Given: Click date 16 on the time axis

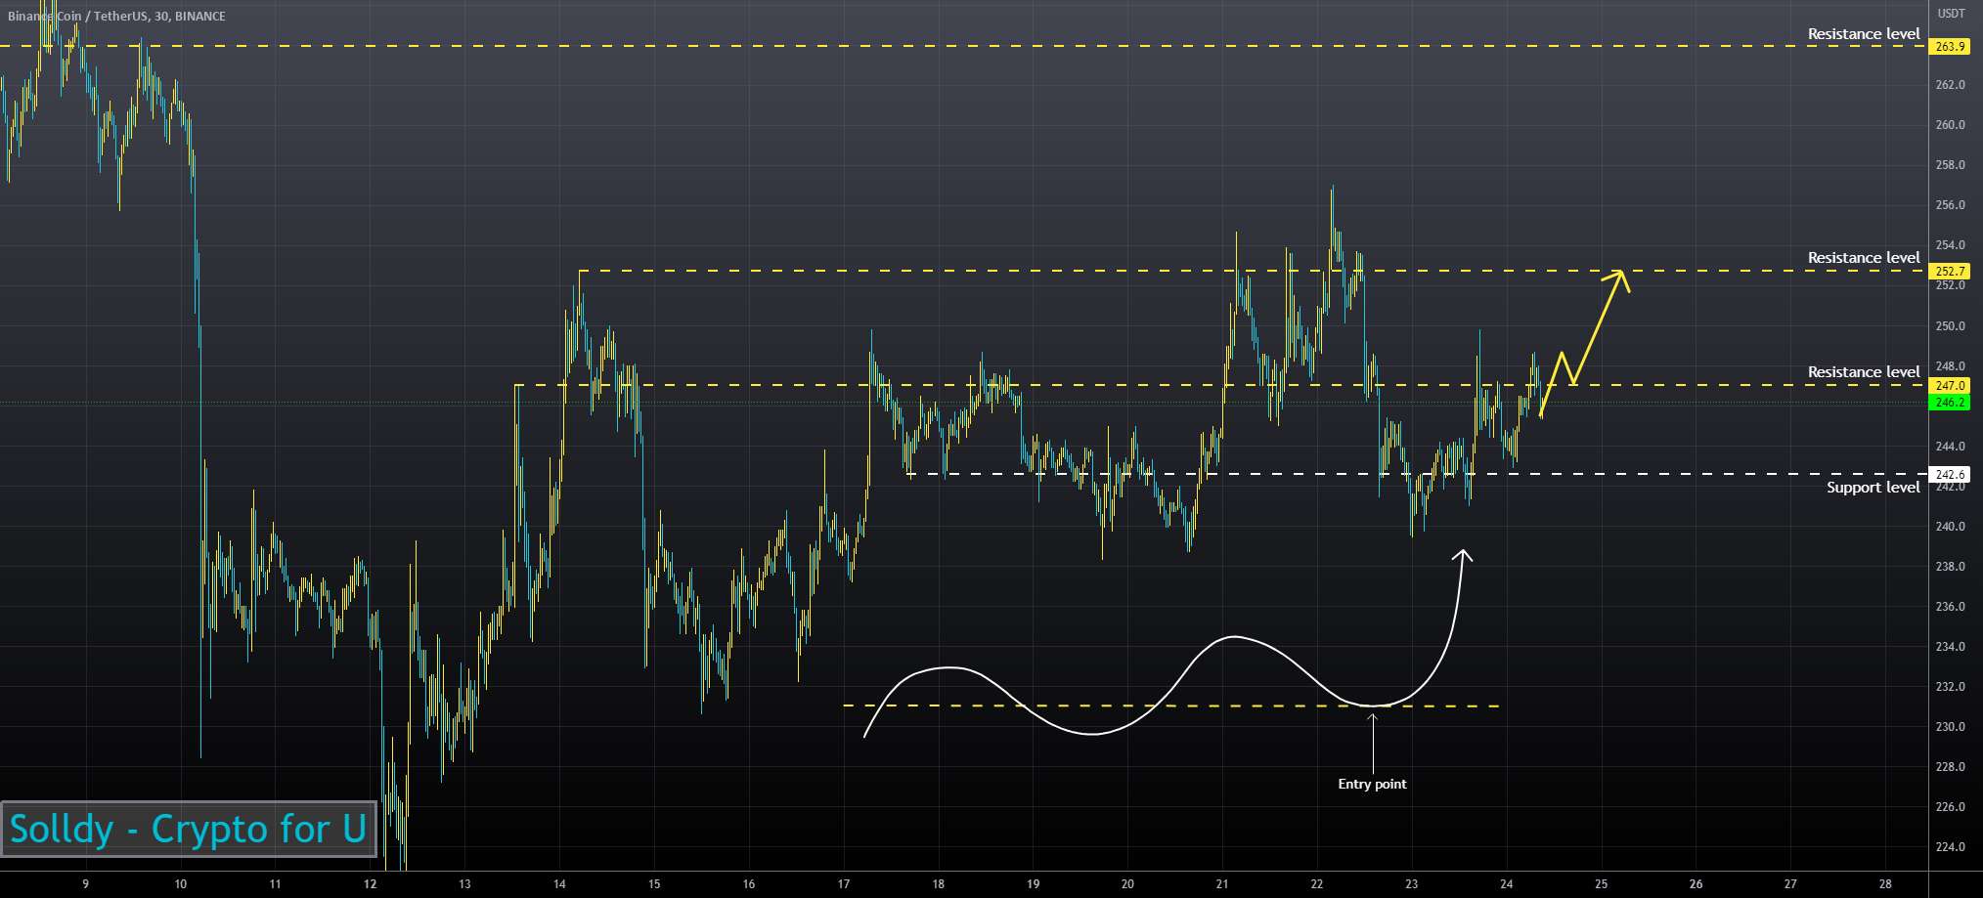Looking at the screenshot, I should (749, 884).
